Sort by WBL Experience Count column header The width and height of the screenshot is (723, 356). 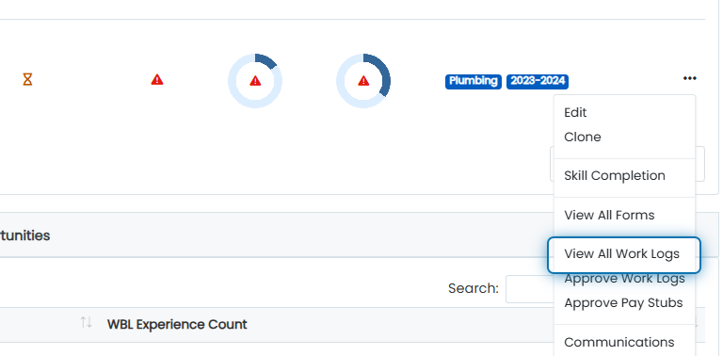(x=177, y=324)
